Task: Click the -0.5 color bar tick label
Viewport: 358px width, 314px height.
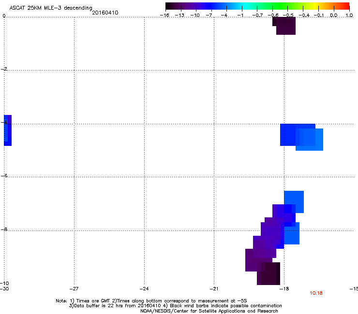Action: point(288,15)
